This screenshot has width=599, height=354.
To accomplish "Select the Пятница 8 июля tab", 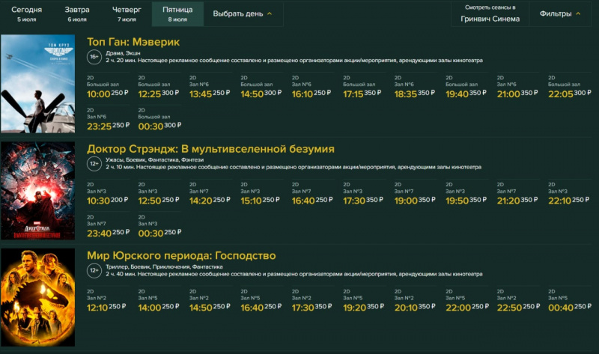I will [177, 13].
